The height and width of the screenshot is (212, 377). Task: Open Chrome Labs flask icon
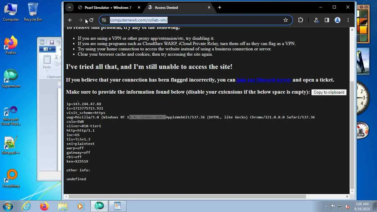316,20
